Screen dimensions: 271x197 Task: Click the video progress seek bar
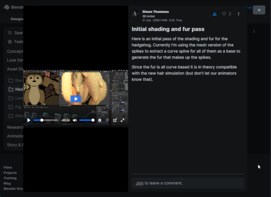click(46, 120)
